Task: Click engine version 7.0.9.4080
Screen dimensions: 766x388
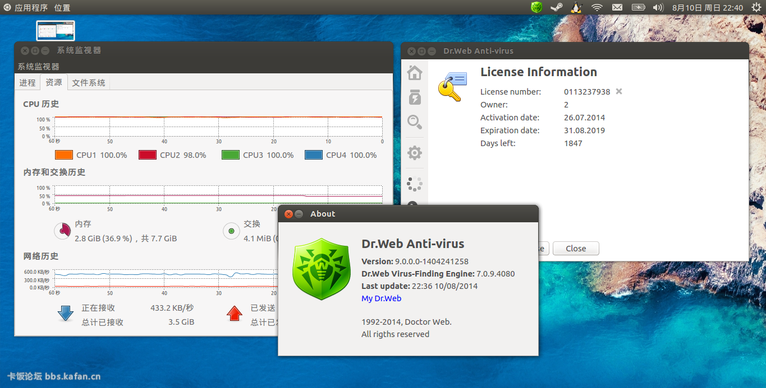Action: [x=496, y=274]
